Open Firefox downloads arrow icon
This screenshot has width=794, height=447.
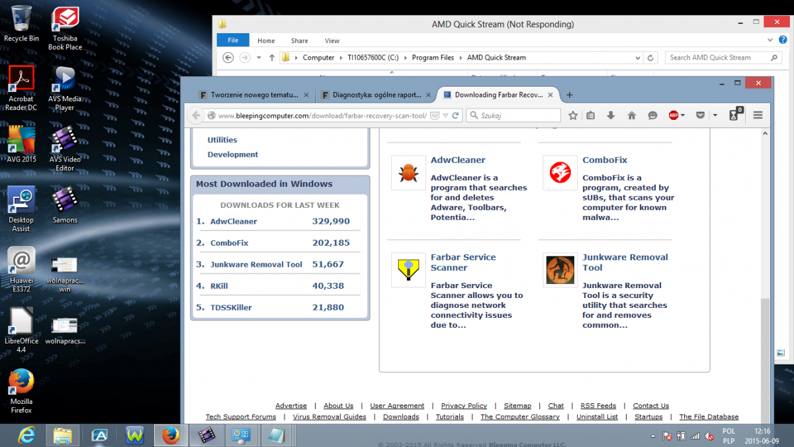click(x=611, y=115)
